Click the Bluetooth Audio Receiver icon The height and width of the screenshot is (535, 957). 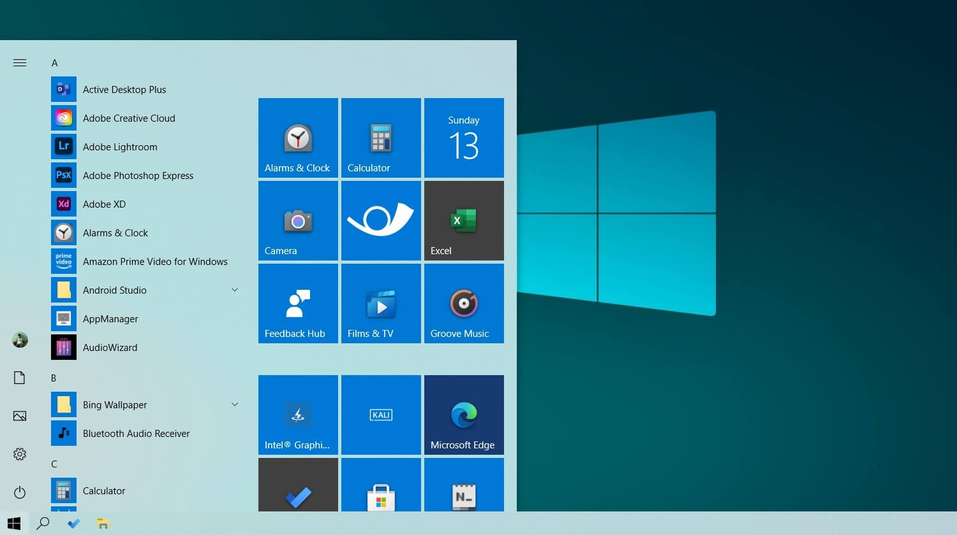click(64, 433)
